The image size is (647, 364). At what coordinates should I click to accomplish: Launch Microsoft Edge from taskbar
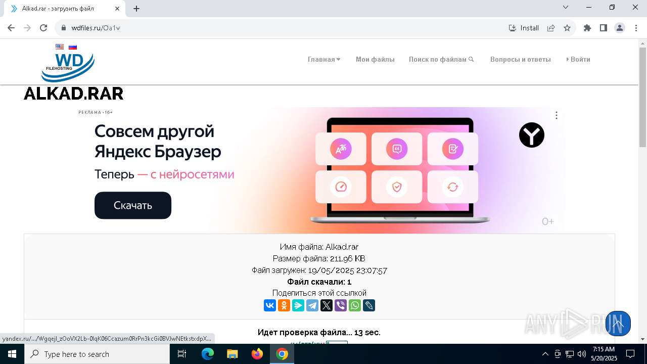pos(208,354)
